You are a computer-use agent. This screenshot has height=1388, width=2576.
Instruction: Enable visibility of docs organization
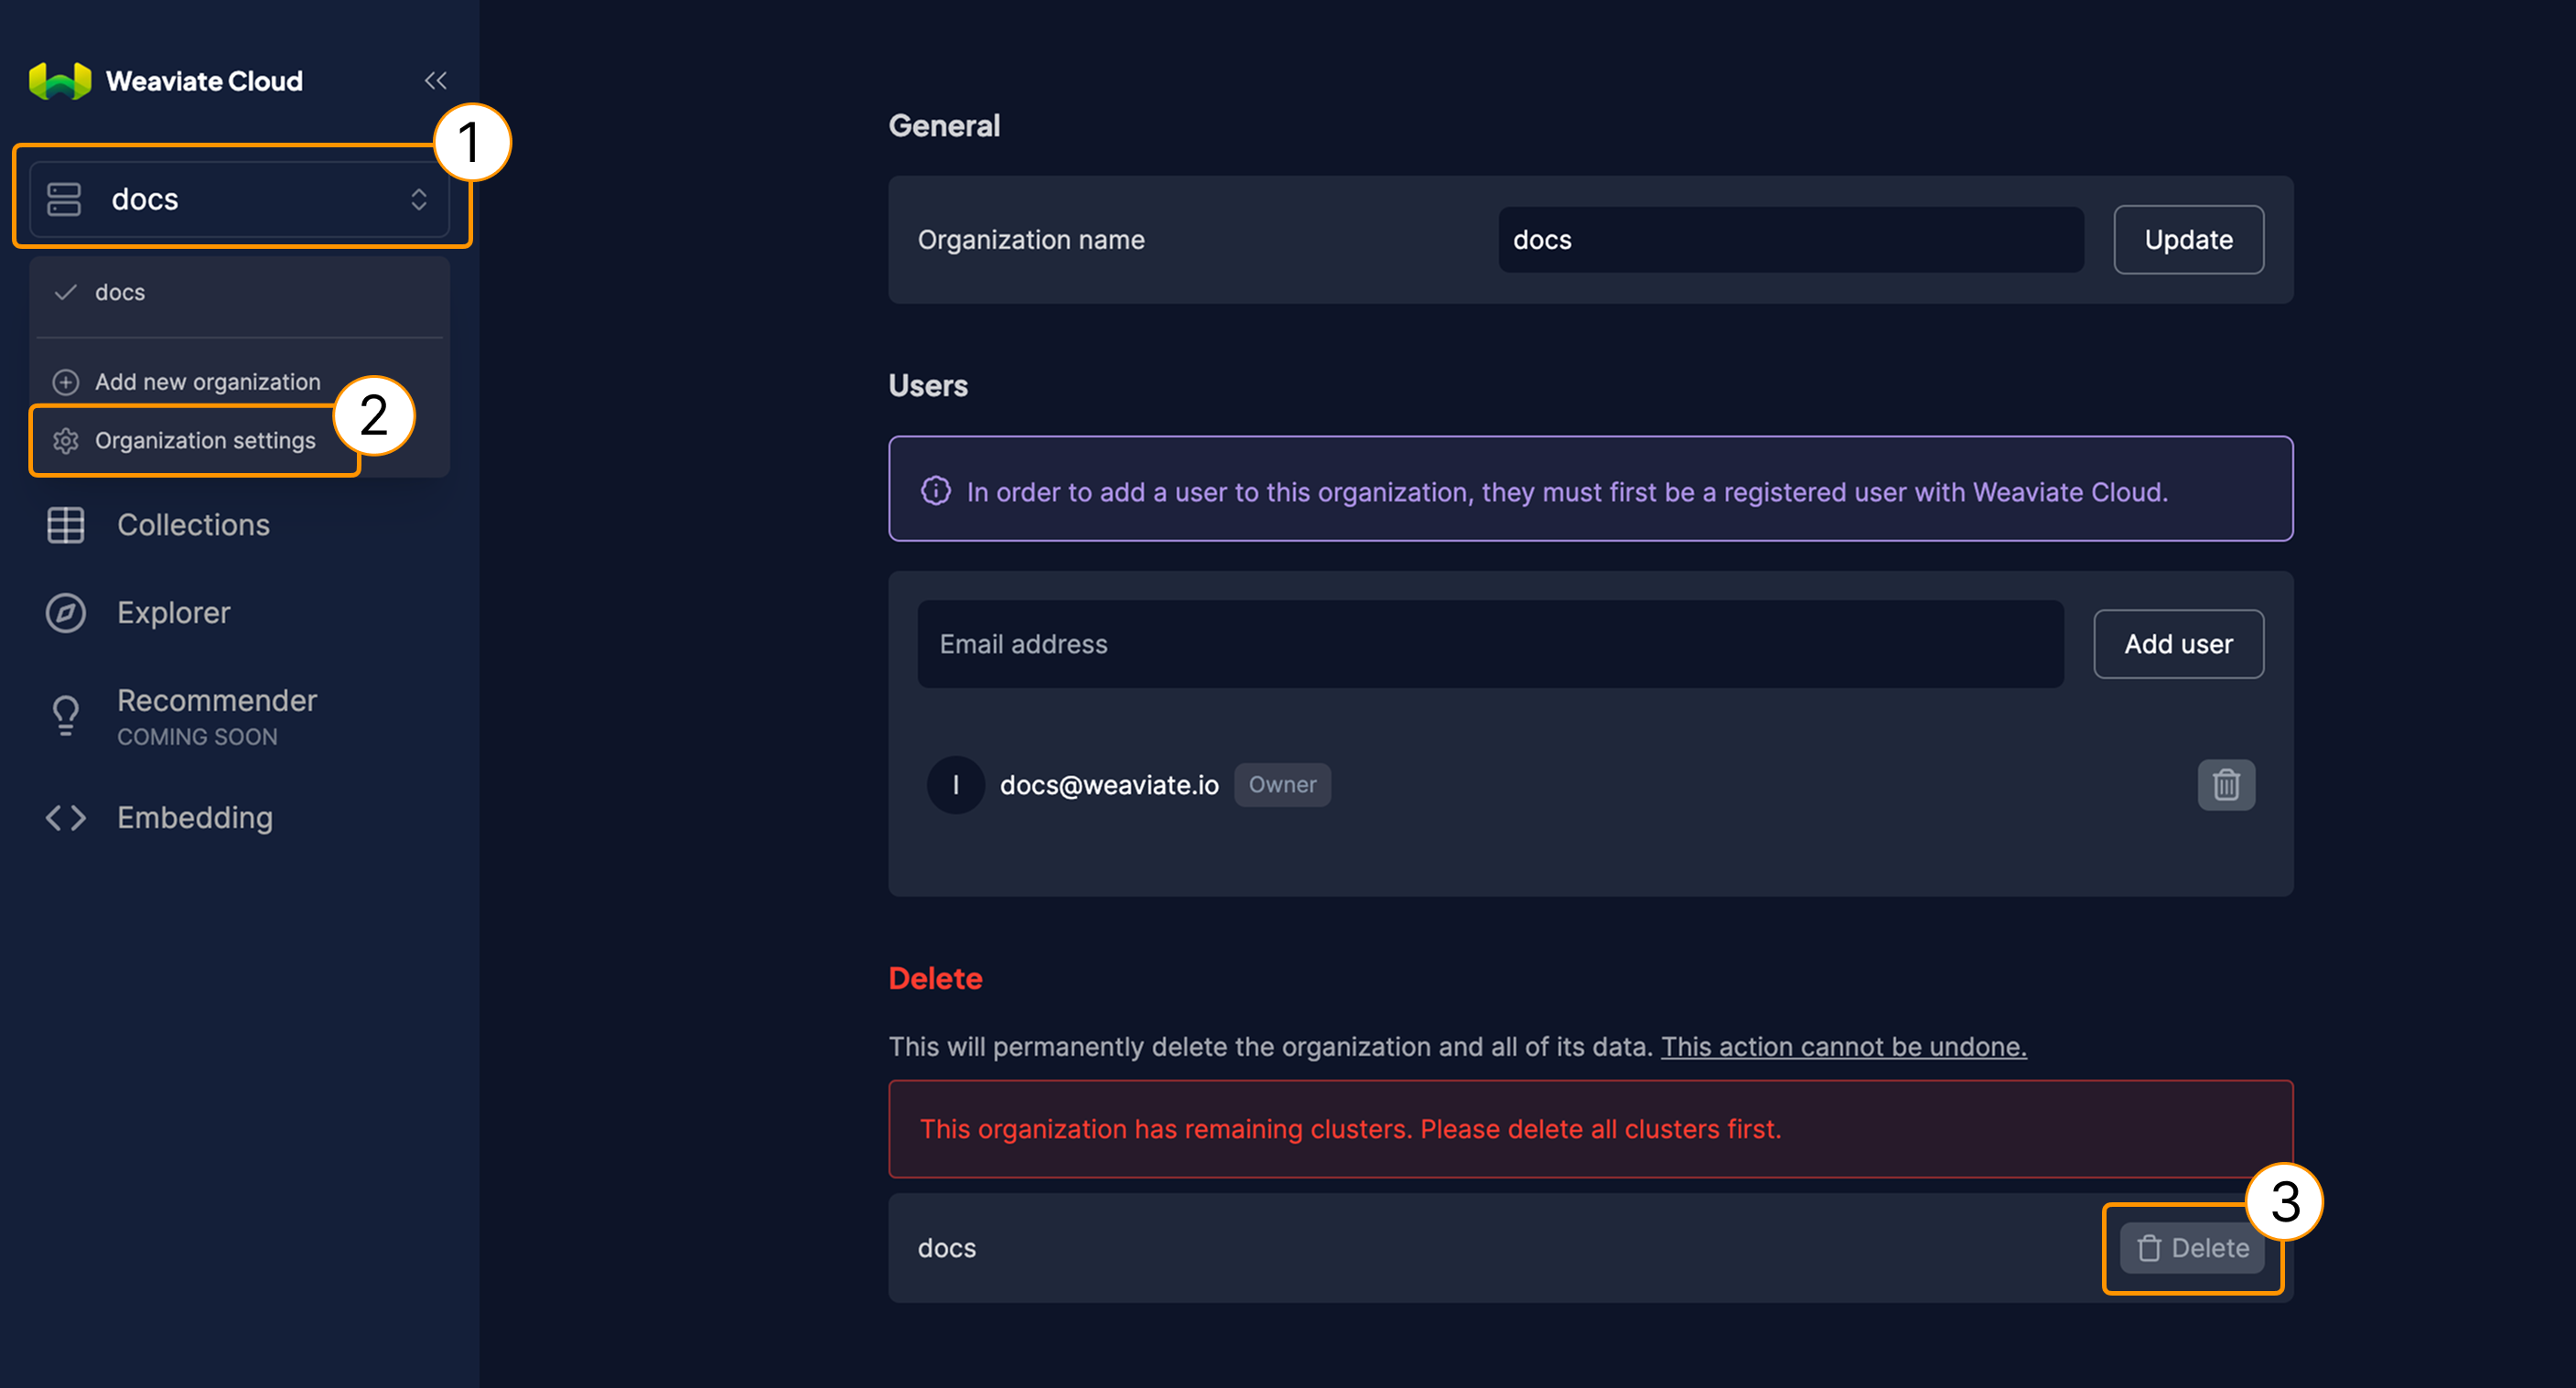tap(120, 292)
